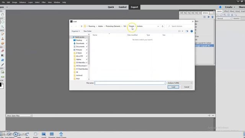Play the selected action in Actions panel
Screen dimensions: 245x138
tap(209, 17)
